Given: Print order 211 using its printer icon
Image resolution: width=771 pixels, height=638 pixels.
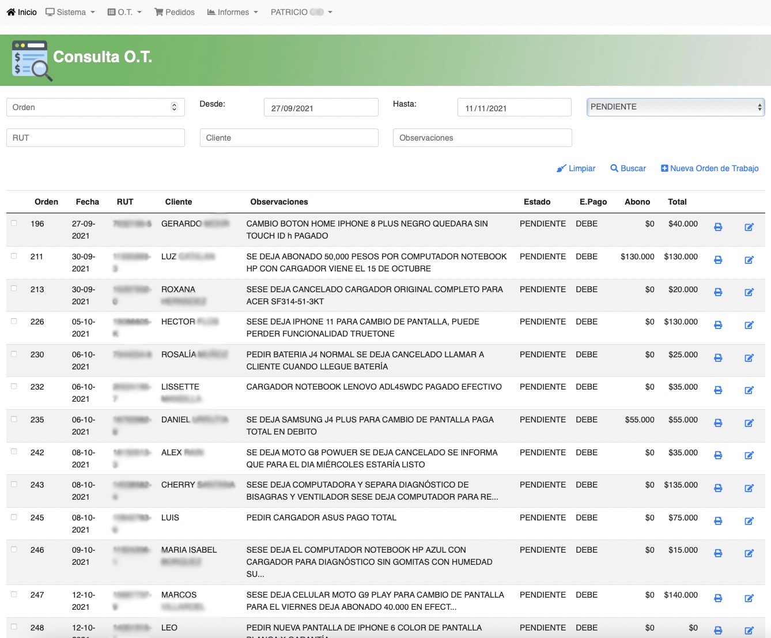Looking at the screenshot, I should pos(718,260).
